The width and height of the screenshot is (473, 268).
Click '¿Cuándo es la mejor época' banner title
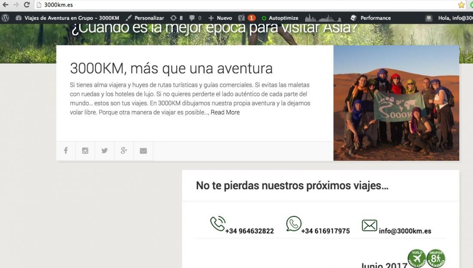(x=214, y=28)
